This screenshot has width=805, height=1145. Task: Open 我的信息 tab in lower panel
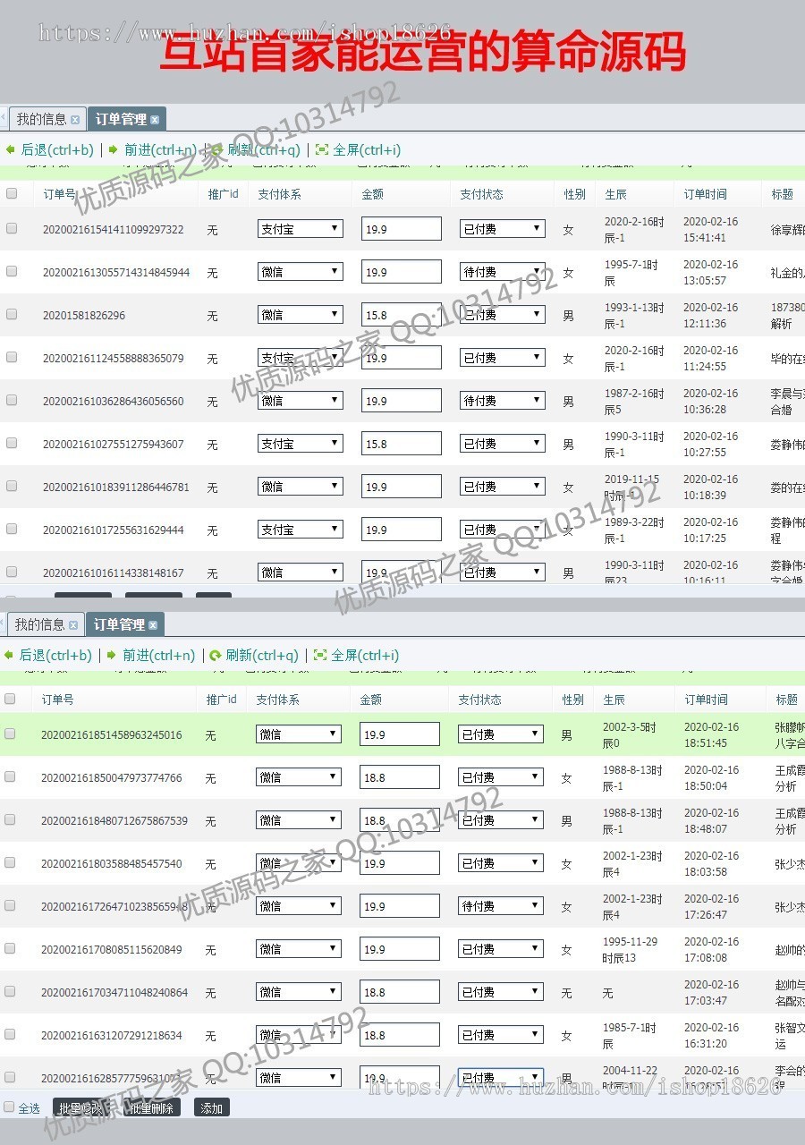[x=45, y=624]
